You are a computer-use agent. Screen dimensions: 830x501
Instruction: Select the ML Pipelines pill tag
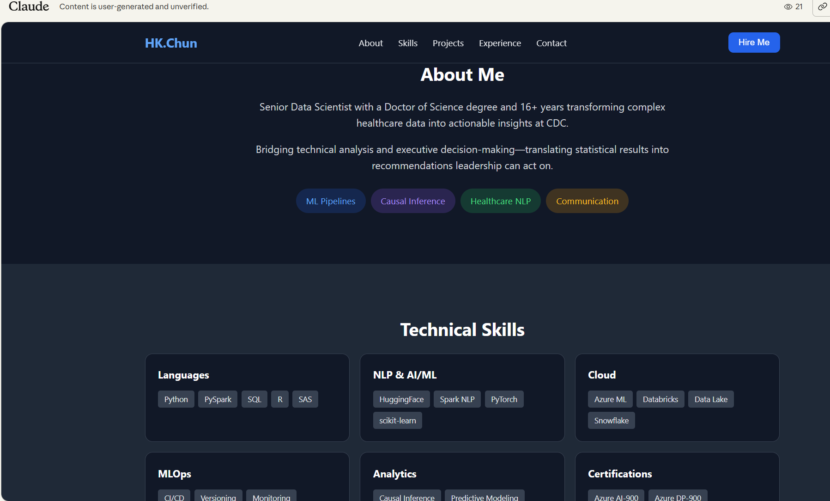click(x=331, y=201)
